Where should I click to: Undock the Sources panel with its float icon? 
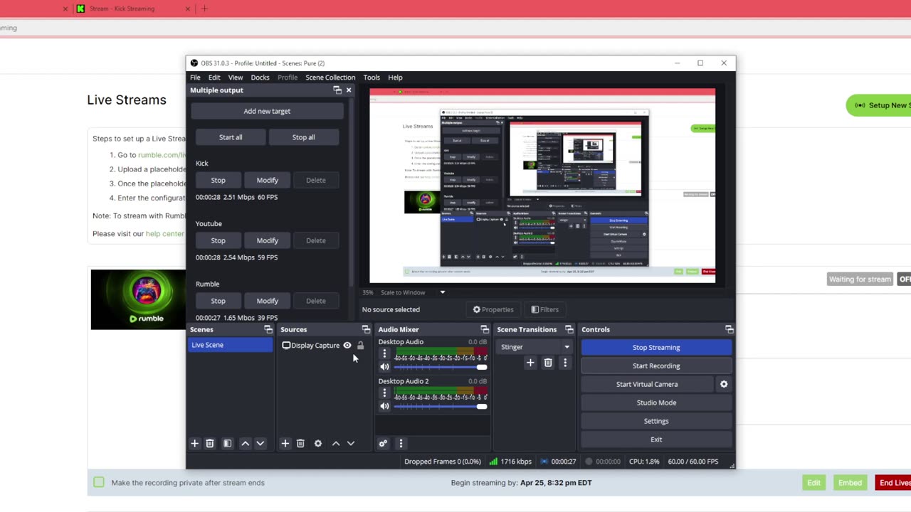(366, 329)
